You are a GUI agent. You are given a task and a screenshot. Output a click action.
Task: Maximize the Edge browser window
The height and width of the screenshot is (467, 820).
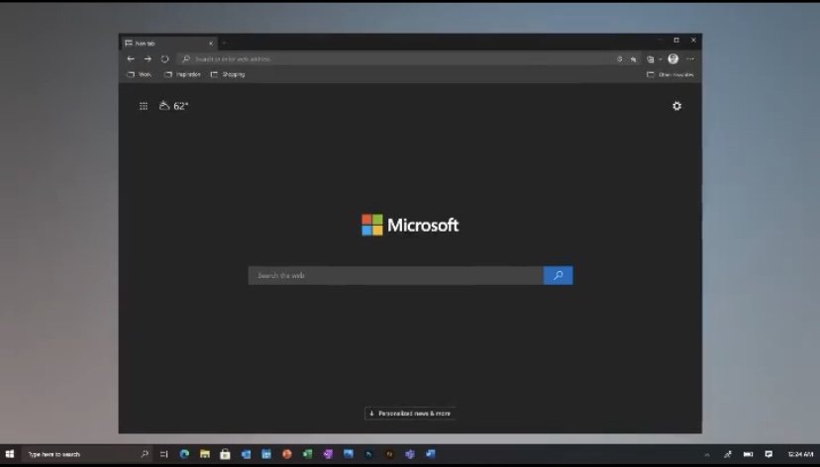pos(676,41)
